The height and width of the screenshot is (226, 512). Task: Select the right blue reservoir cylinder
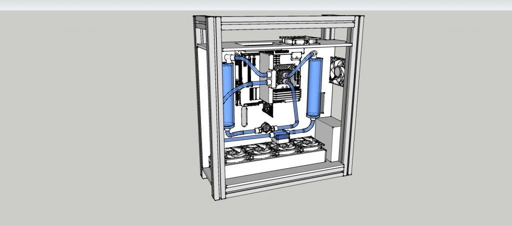(x=314, y=87)
